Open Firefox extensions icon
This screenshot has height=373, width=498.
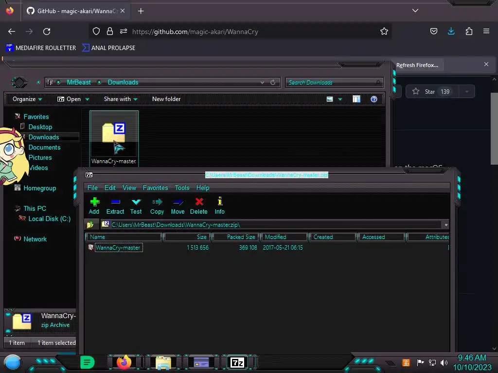[x=469, y=31]
